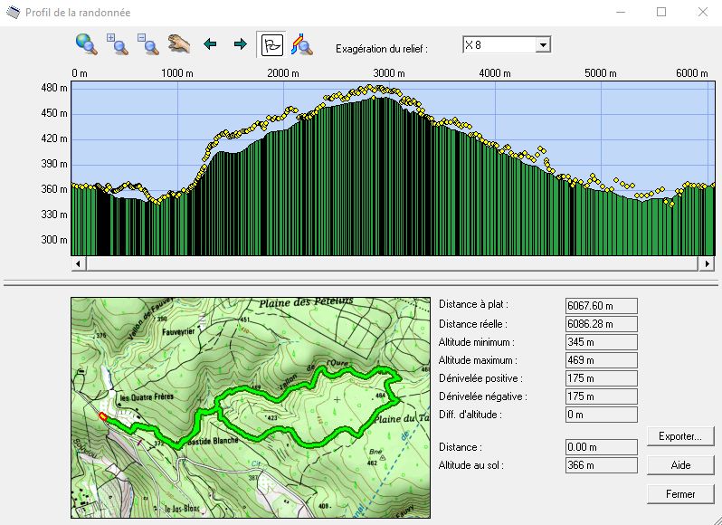This screenshot has height=525, width=722.
Task: Click the Altitude minimum 345 m field
Action: [602, 342]
